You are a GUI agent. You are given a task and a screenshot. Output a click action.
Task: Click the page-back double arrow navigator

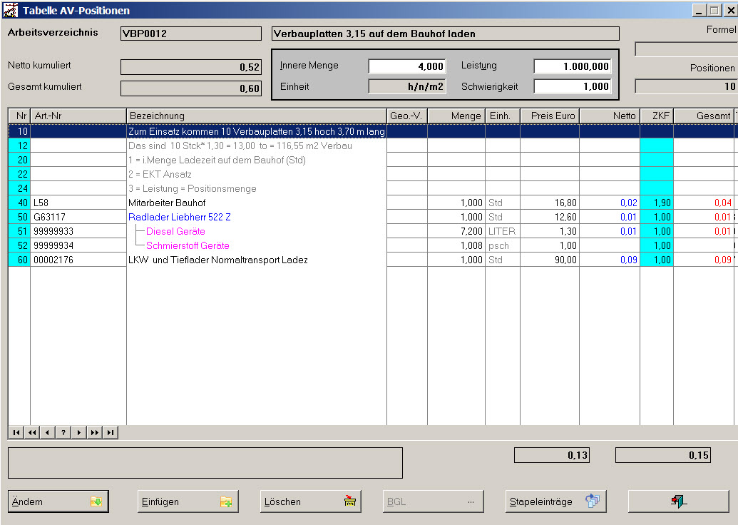click(32, 432)
